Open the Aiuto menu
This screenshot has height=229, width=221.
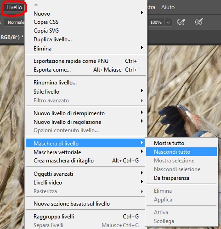coord(168,7)
